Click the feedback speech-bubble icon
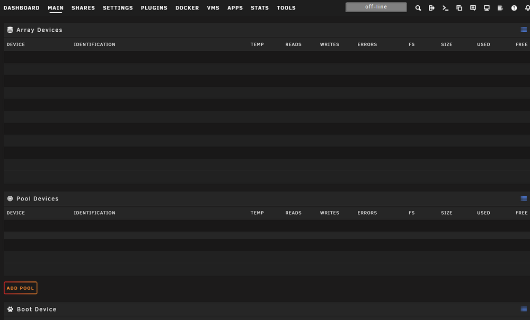The width and height of the screenshot is (530, 320). coord(473,8)
